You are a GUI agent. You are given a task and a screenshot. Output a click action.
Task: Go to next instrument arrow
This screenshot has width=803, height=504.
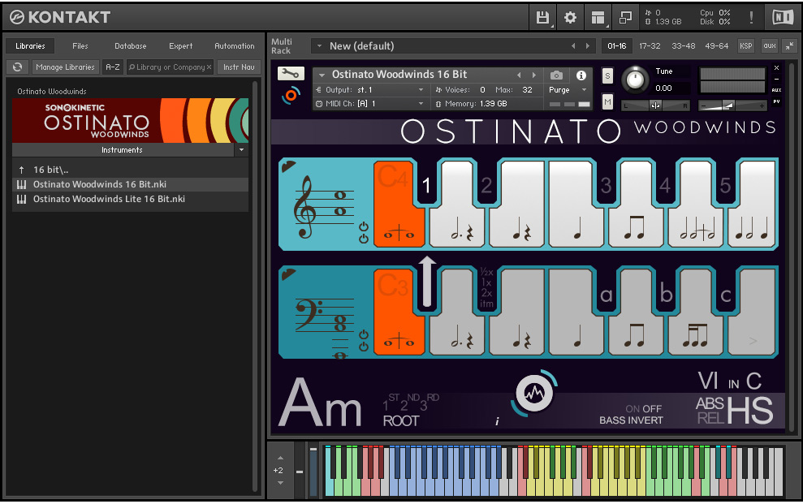click(534, 75)
